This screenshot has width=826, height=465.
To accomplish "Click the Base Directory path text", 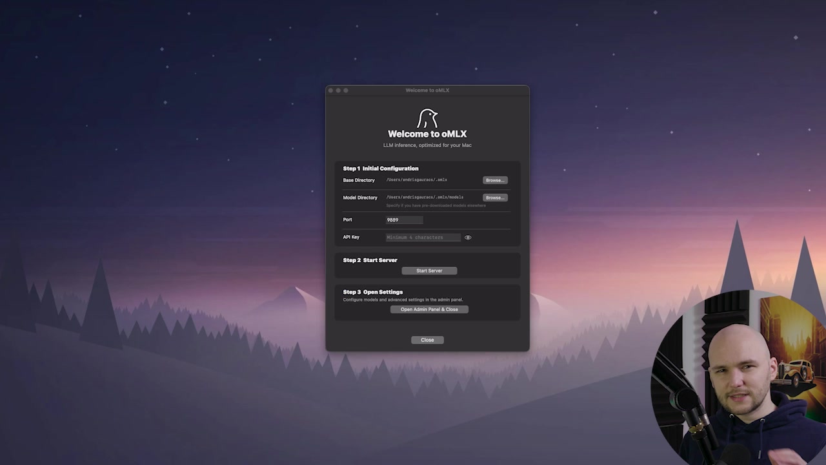I will (x=417, y=180).
